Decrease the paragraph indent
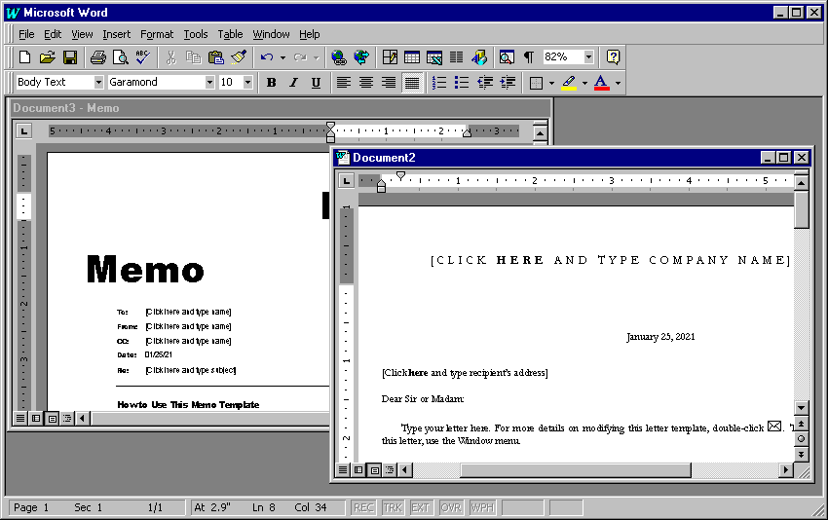Image resolution: width=828 pixels, height=520 pixels. click(x=485, y=83)
